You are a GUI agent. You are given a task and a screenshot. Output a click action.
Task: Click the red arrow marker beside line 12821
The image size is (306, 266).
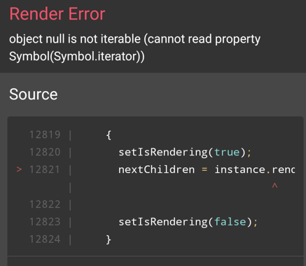(x=19, y=169)
